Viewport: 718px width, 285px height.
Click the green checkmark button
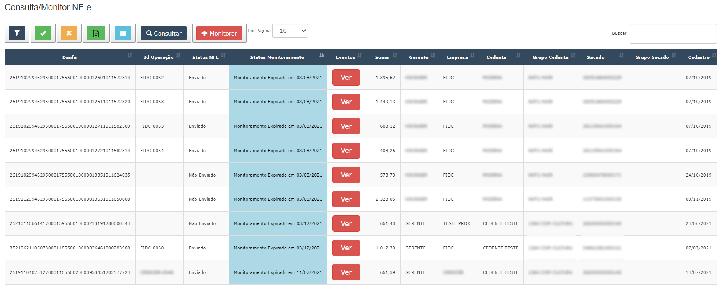pos(43,33)
